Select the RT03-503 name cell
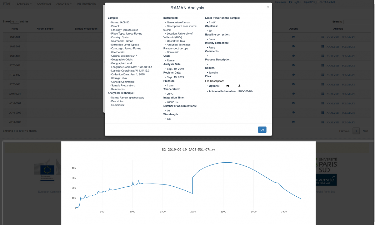Screen dimensions: 375x225 coord(15,84)
